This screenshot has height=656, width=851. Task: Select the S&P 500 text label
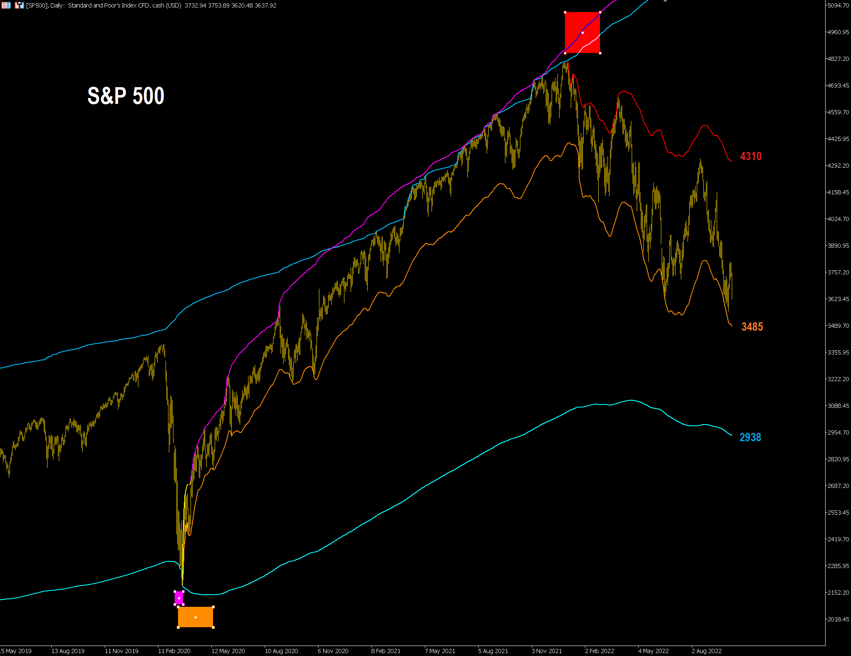pos(126,96)
